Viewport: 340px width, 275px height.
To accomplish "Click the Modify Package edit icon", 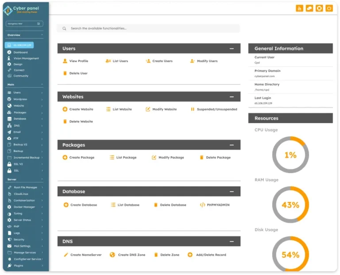I will point(154,157).
